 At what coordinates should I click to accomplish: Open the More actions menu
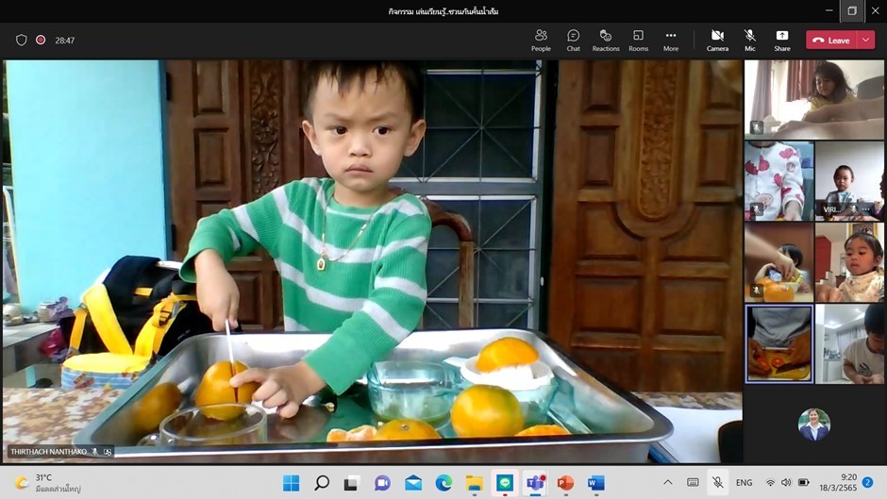pyautogui.click(x=671, y=40)
